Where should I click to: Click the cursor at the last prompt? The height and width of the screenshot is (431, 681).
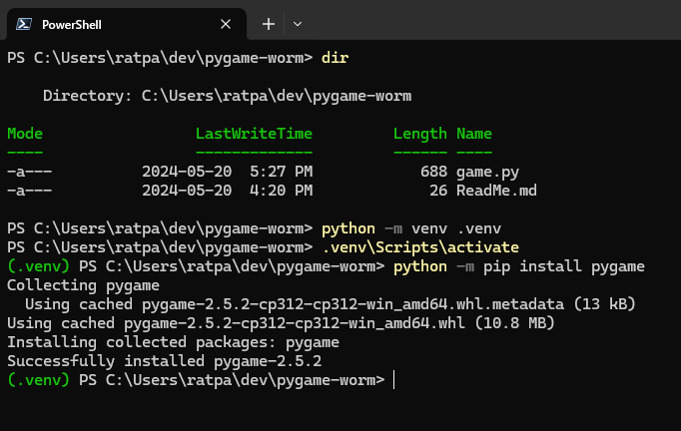(x=395, y=380)
